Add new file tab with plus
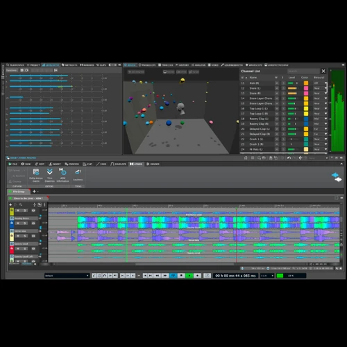Screen dimensions: 347x347 click(34, 192)
